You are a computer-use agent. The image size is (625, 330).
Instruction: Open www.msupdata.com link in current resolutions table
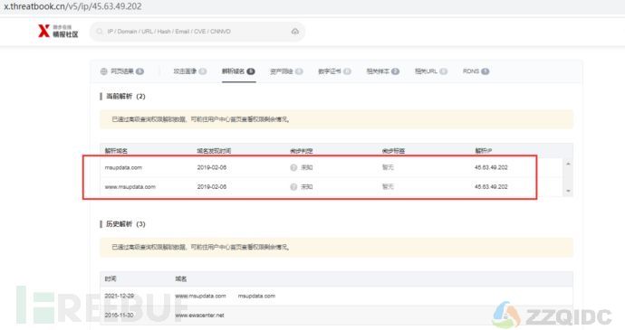(130, 186)
